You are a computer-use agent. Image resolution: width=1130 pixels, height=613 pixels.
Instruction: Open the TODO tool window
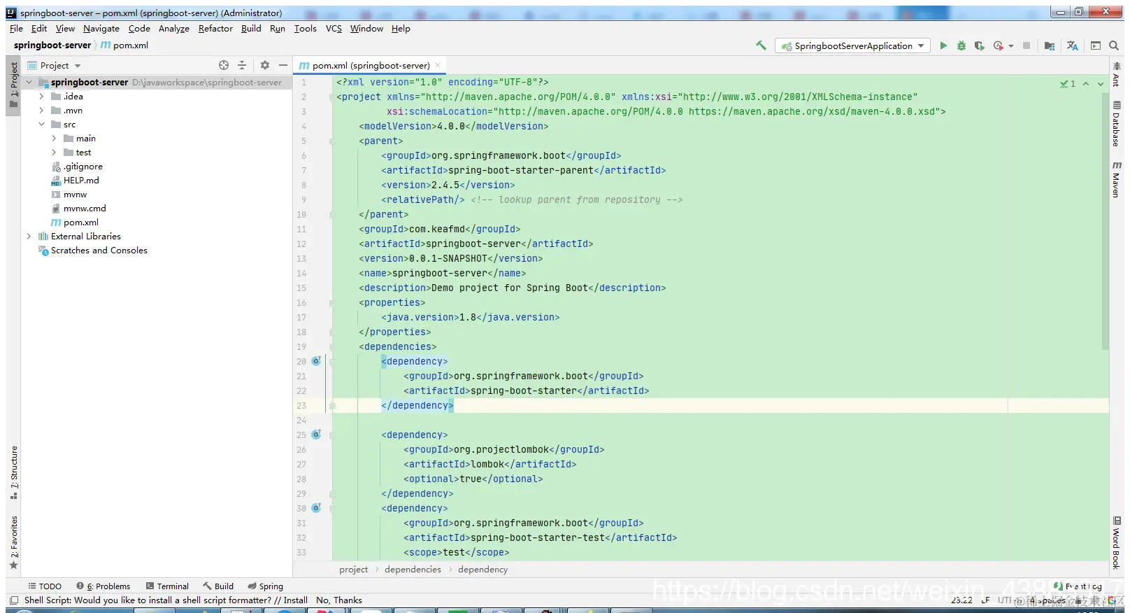[45, 586]
